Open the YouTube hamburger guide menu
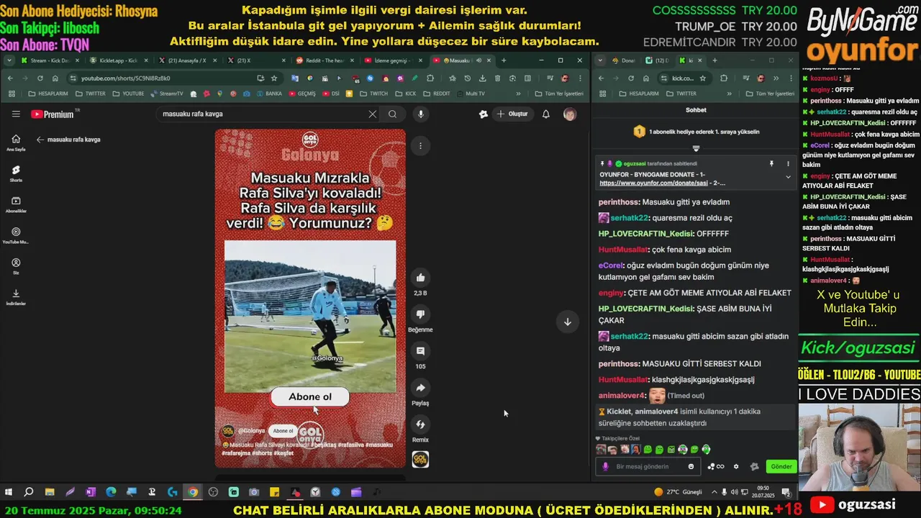This screenshot has height=518, width=921. tap(16, 114)
